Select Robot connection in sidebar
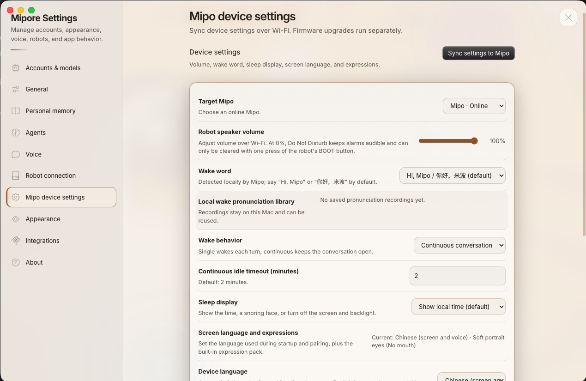Image resolution: width=586 pixels, height=381 pixels. (61, 175)
